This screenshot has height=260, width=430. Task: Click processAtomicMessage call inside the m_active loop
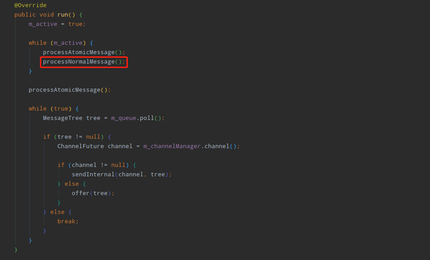(x=79, y=52)
